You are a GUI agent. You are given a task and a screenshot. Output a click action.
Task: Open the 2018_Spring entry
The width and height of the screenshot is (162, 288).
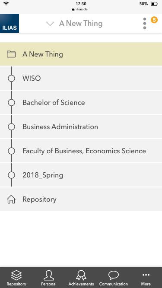tap(81, 175)
